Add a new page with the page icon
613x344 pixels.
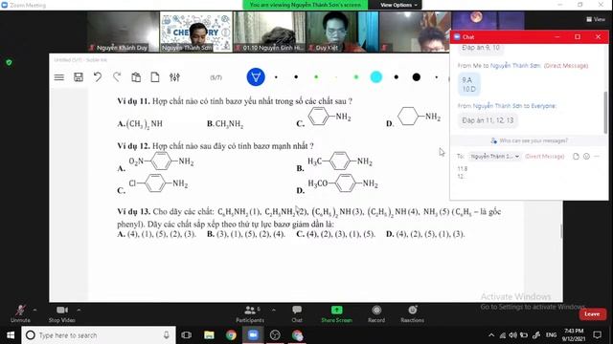pos(155,77)
